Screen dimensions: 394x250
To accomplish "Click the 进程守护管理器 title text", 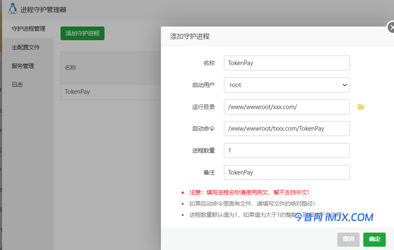I will pos(43,10).
